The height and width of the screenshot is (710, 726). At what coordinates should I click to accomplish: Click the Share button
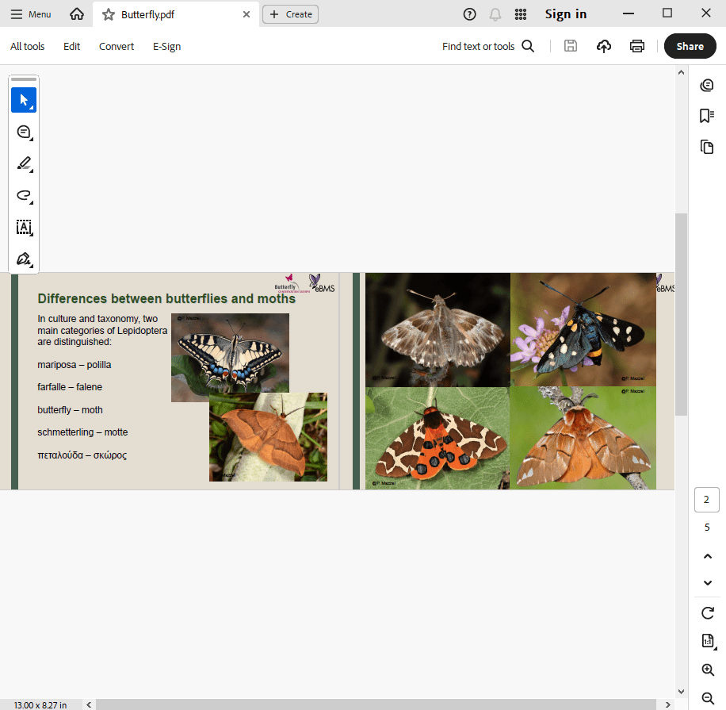pyautogui.click(x=689, y=46)
